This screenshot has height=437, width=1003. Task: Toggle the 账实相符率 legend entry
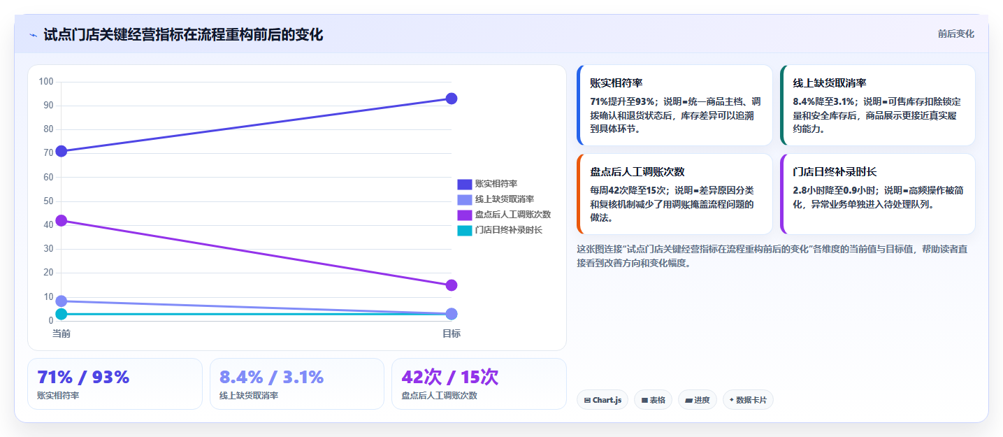tap(487, 184)
